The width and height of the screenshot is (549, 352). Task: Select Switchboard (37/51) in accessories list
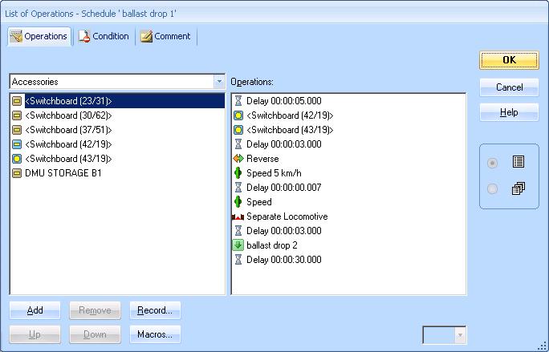tap(68, 130)
